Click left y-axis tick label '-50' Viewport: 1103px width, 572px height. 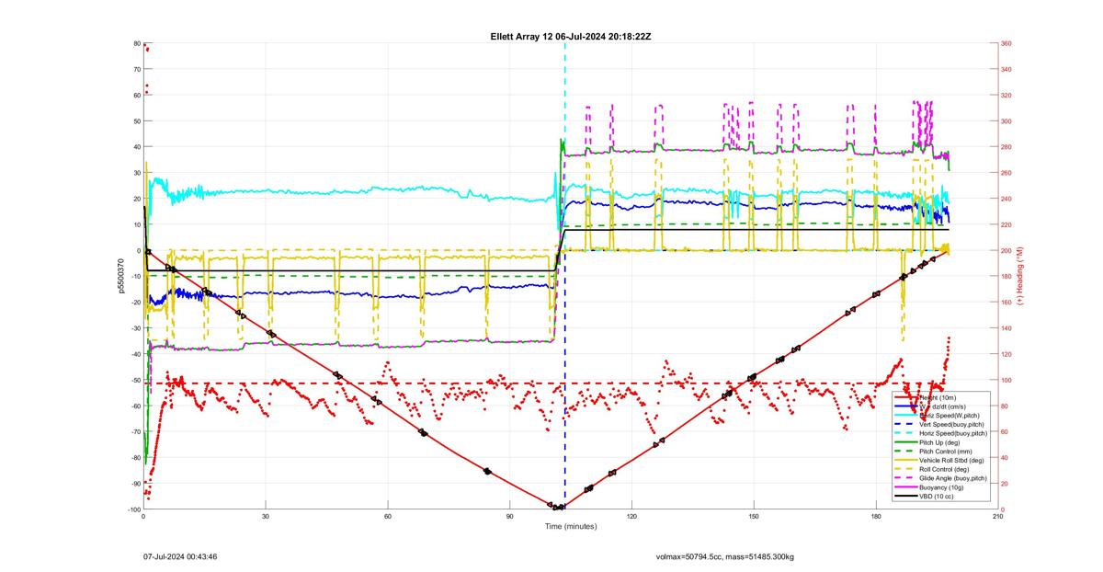(x=134, y=380)
